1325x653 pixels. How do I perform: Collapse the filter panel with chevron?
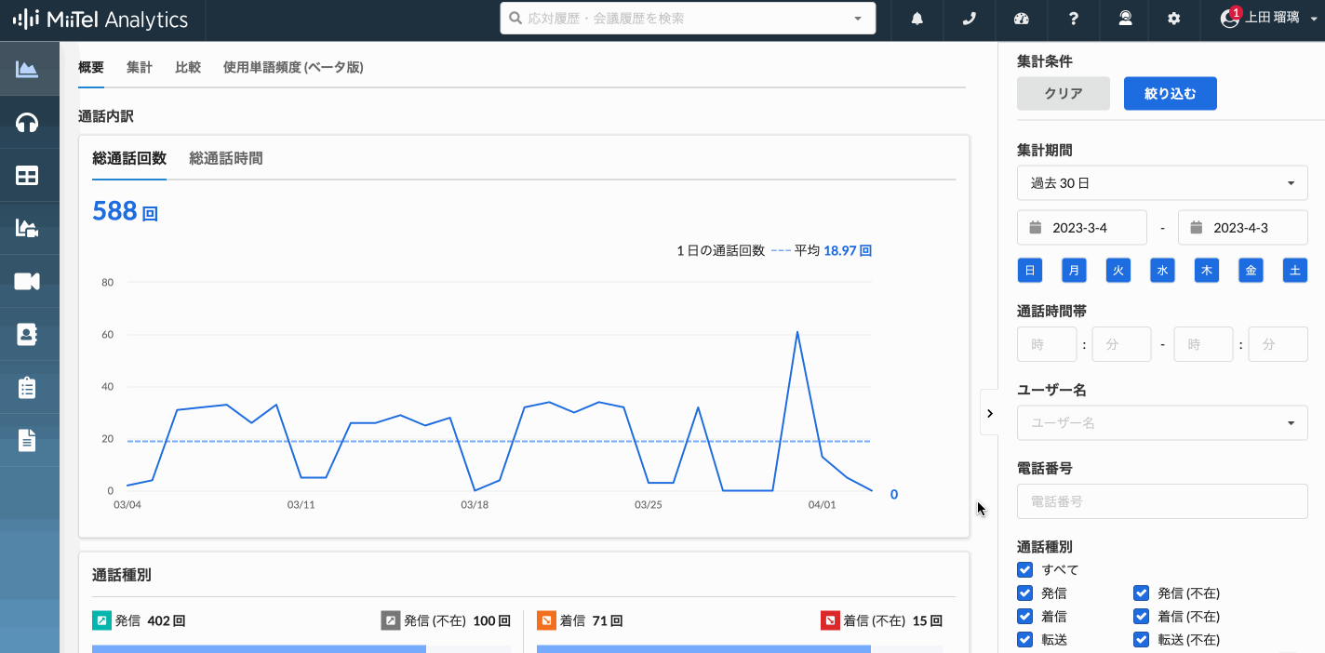click(989, 413)
